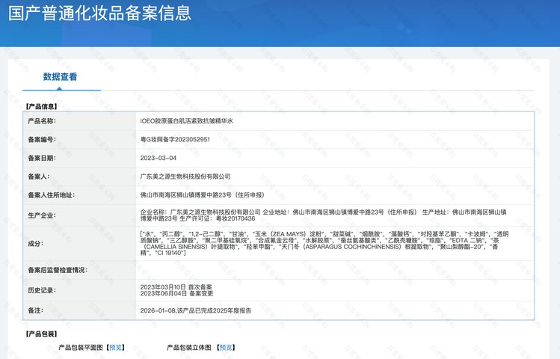Click the page title 国产普通化妆品备案信息

click(x=99, y=13)
